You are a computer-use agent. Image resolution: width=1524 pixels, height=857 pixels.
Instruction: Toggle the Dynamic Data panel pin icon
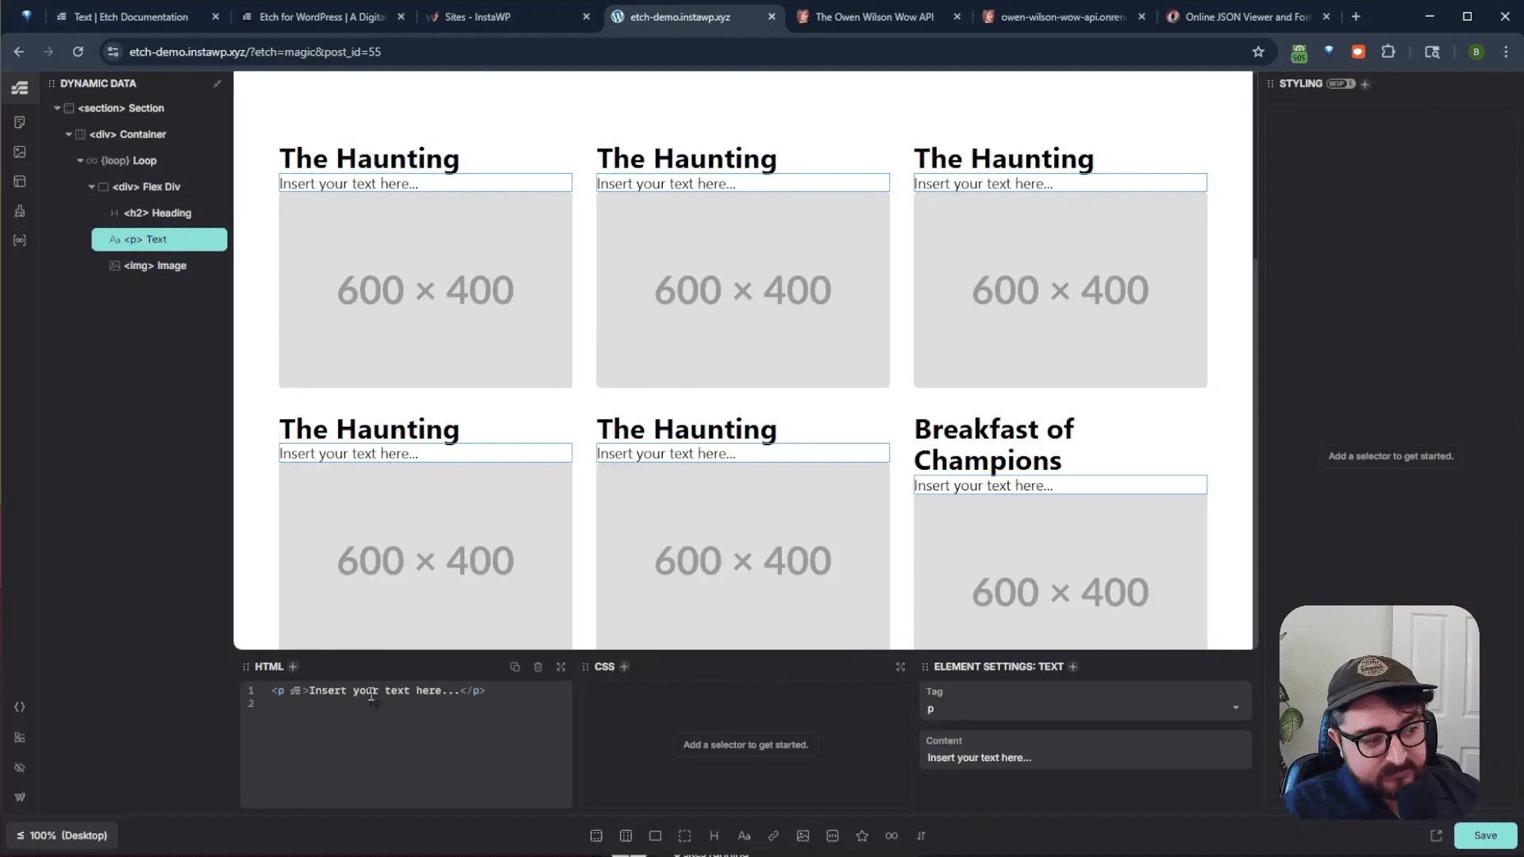pos(217,83)
